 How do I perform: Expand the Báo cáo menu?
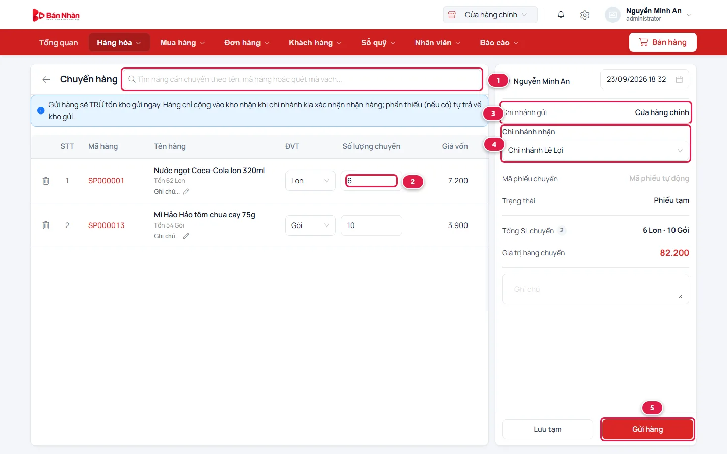click(499, 43)
